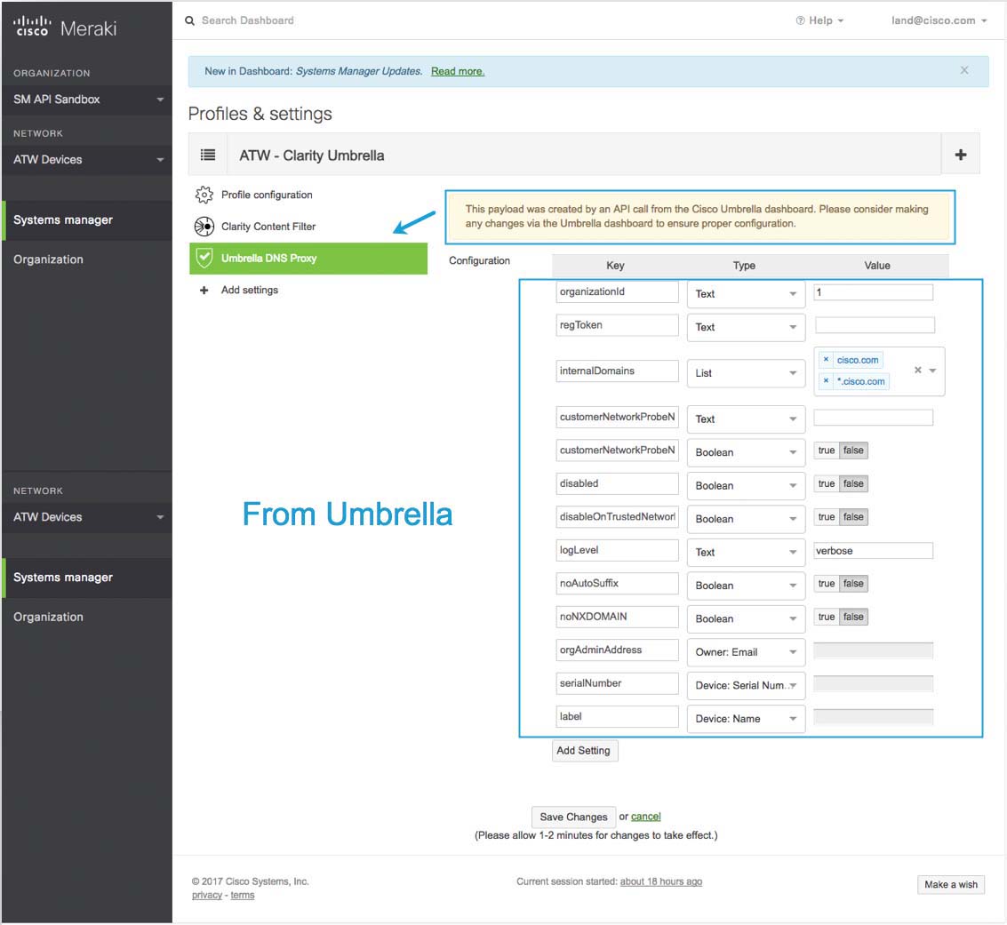The image size is (1007, 925).
Task: Set disableOnTrustedNetwork to false
Action: coord(853,517)
